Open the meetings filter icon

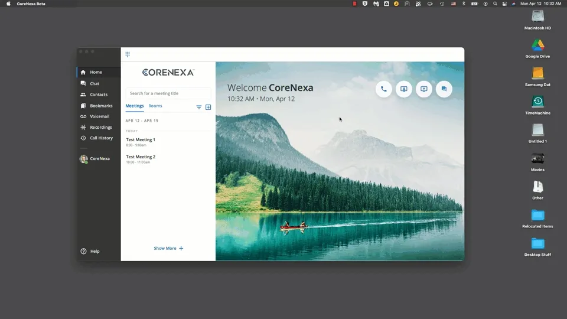(199, 107)
